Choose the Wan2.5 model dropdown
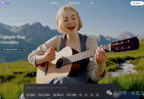The width and height of the screenshot is (144, 99). (x=58, y=95)
